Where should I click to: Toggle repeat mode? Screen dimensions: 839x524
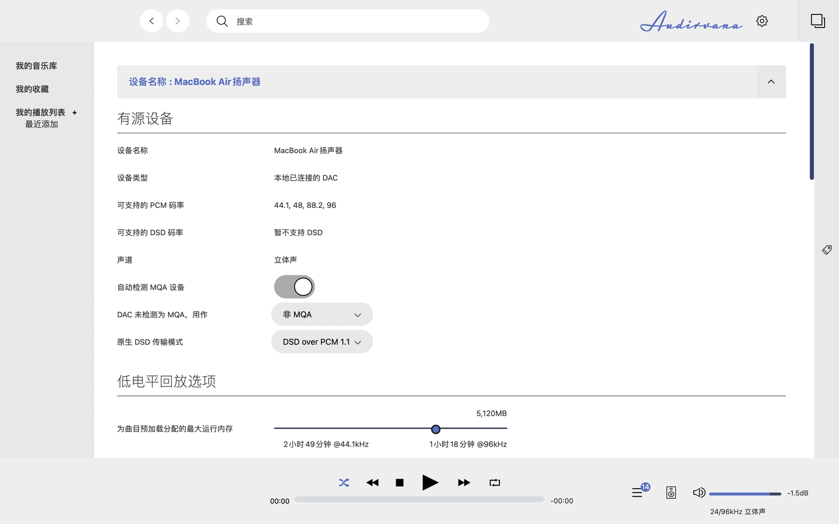(495, 483)
